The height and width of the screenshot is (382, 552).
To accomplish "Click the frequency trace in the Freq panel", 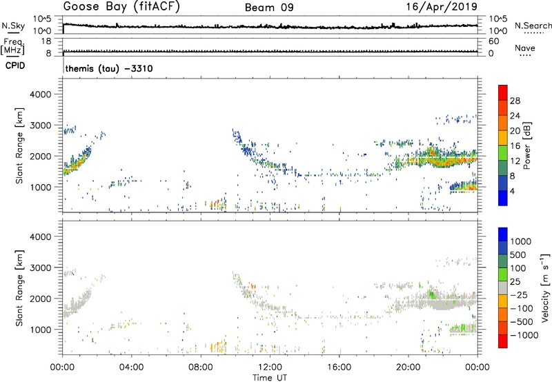I will [x=270, y=51].
